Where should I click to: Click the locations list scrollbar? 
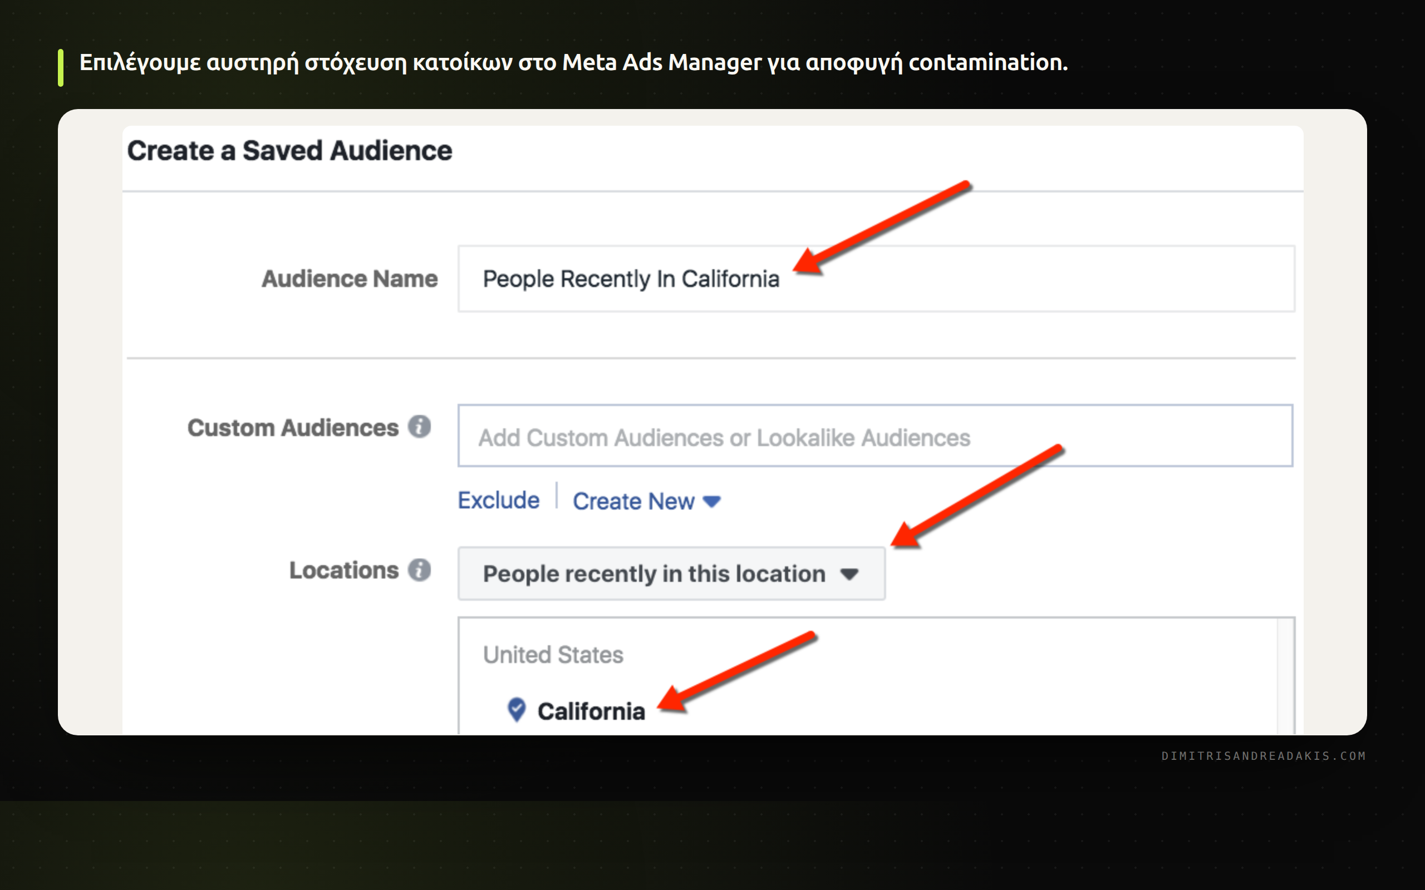point(1285,676)
